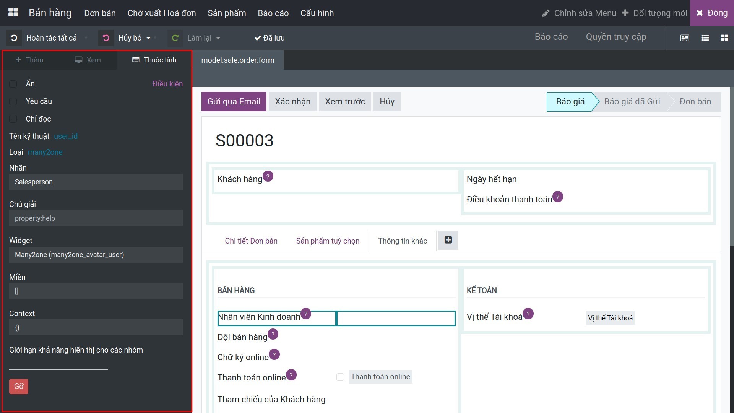This screenshot has height=413, width=734.
Task: Click help icon next to Khách hàng
Action: (268, 176)
